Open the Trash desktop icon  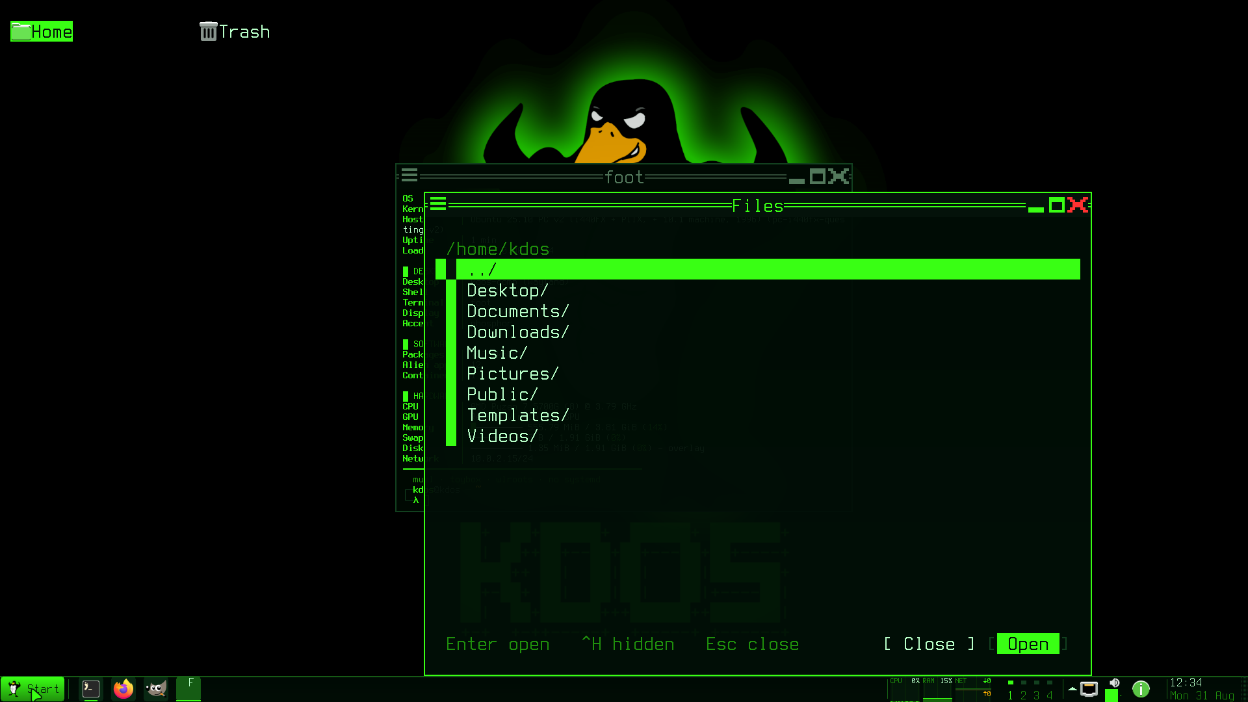point(235,31)
